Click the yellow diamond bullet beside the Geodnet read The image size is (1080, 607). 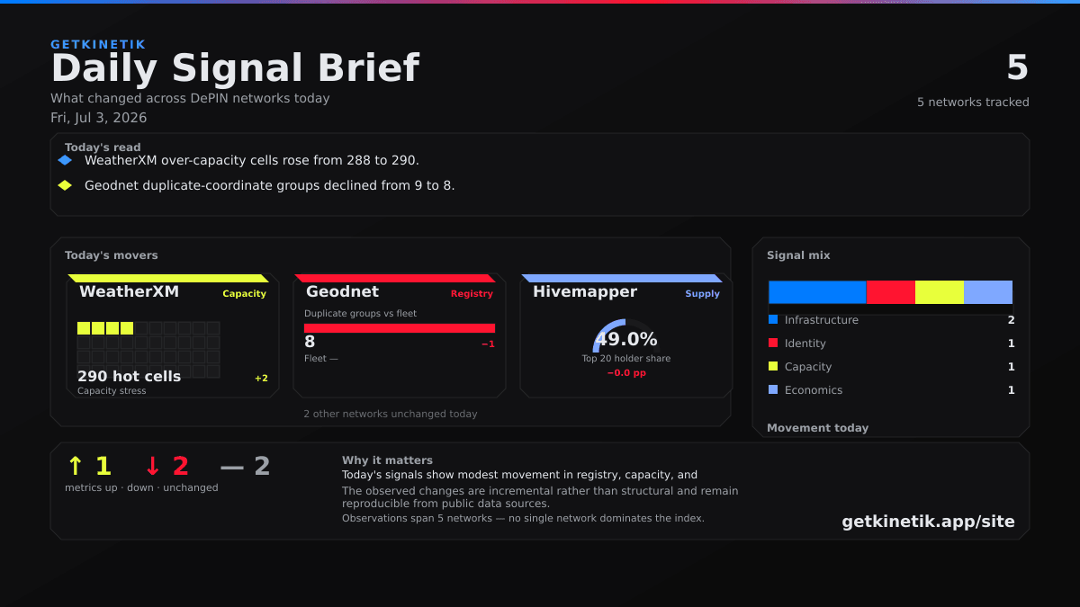[x=65, y=185]
